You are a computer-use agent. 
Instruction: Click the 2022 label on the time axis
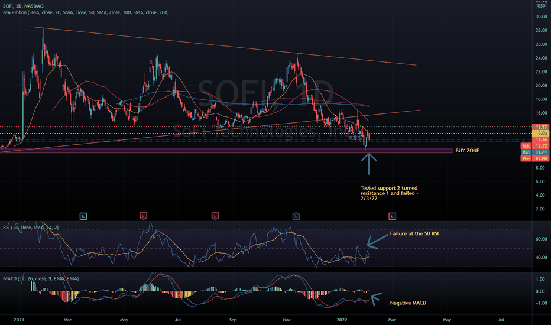342,320
